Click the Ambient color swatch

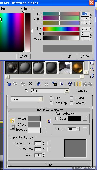34,119
